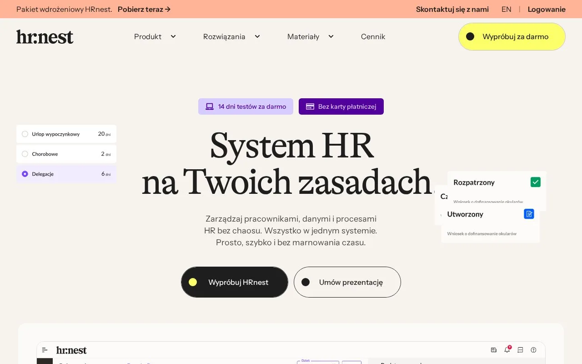Open notifications bell in the app preview

507,350
